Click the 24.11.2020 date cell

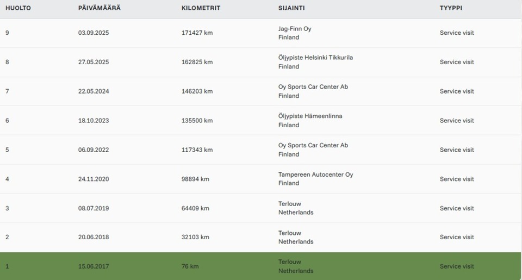[x=94, y=179]
